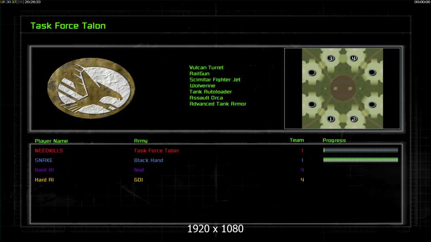Click the Tank Autoloader entry

click(211, 92)
